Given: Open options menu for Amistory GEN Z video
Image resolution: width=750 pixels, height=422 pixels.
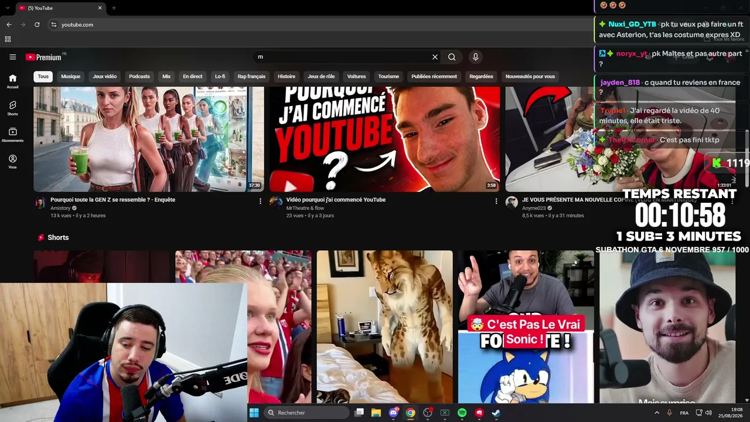Looking at the screenshot, I should (x=260, y=201).
